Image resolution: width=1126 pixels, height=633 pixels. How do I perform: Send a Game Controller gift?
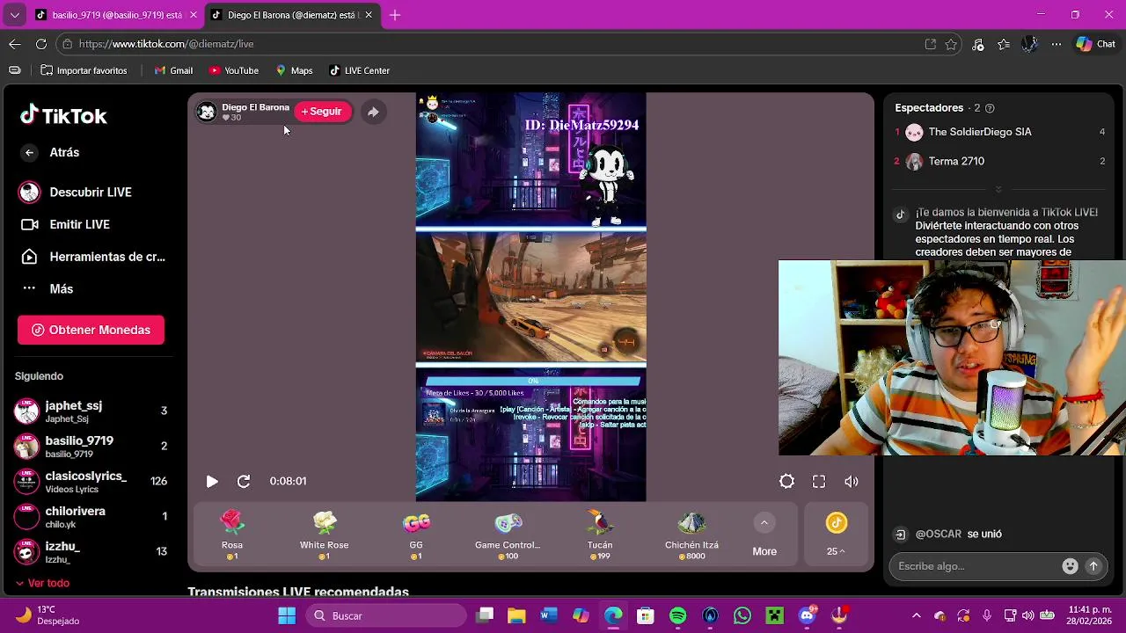508,535
